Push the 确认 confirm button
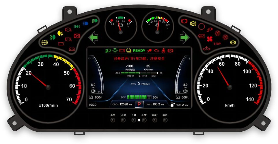This screenshot has height=144, width=278. click(x=165, y=120)
